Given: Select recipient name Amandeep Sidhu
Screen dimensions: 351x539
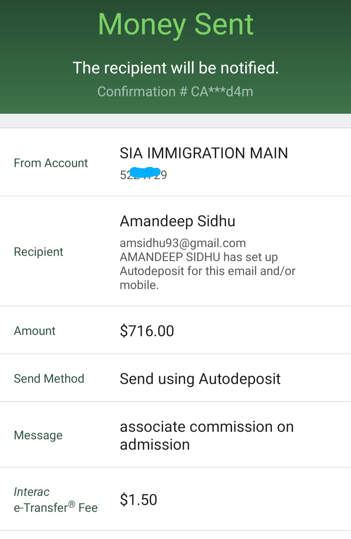Looking at the screenshot, I should (x=177, y=221).
